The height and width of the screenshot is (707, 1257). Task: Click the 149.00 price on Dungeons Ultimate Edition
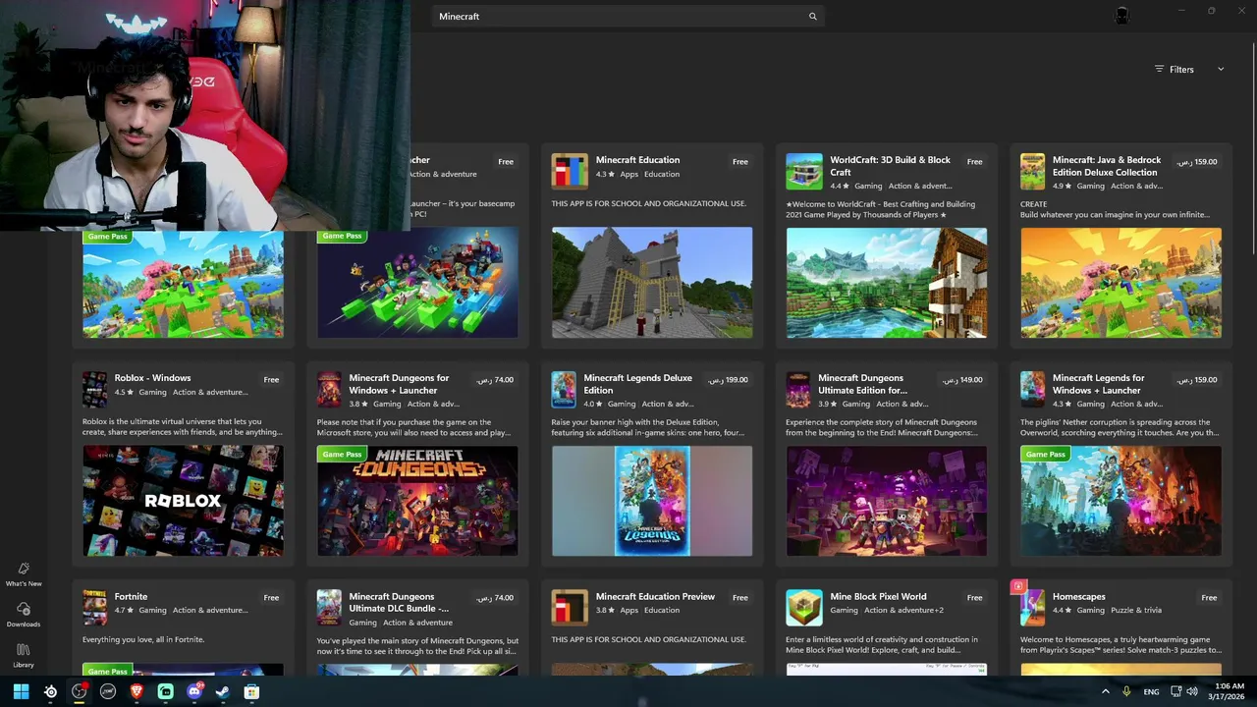[x=962, y=380]
